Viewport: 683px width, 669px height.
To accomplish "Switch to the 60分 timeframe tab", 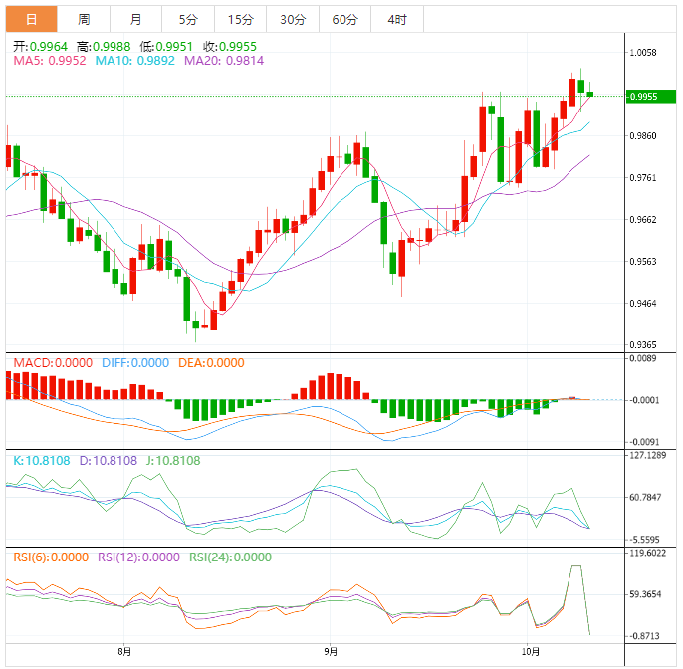I will [344, 19].
